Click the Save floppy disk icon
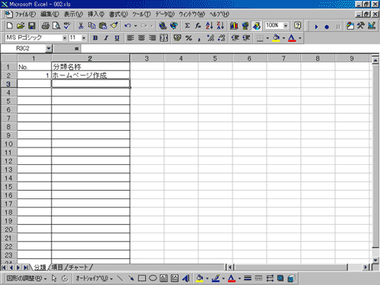380x285 pixels. tap(32, 26)
